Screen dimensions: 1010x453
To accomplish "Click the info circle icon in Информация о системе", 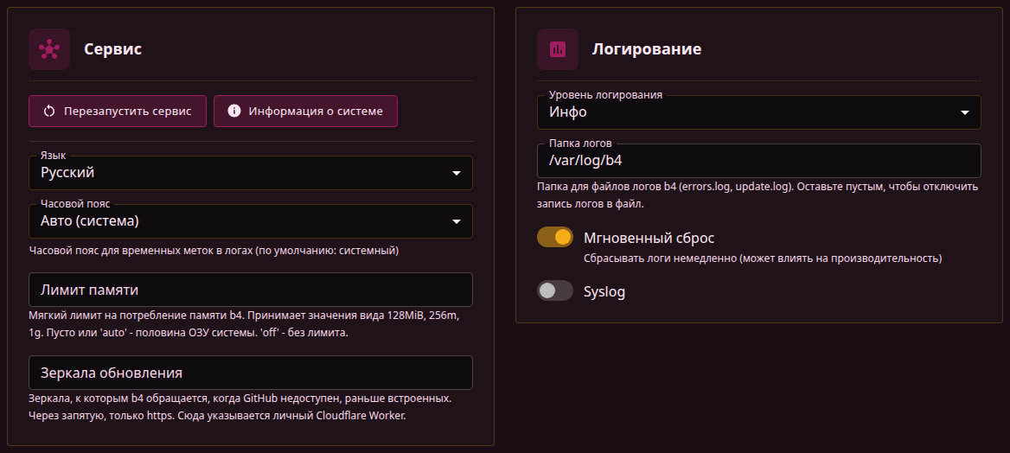I will pos(234,111).
